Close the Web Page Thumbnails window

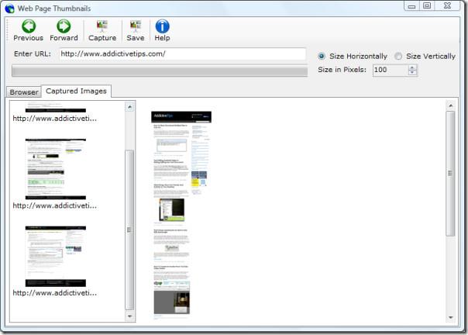tap(447, 5)
